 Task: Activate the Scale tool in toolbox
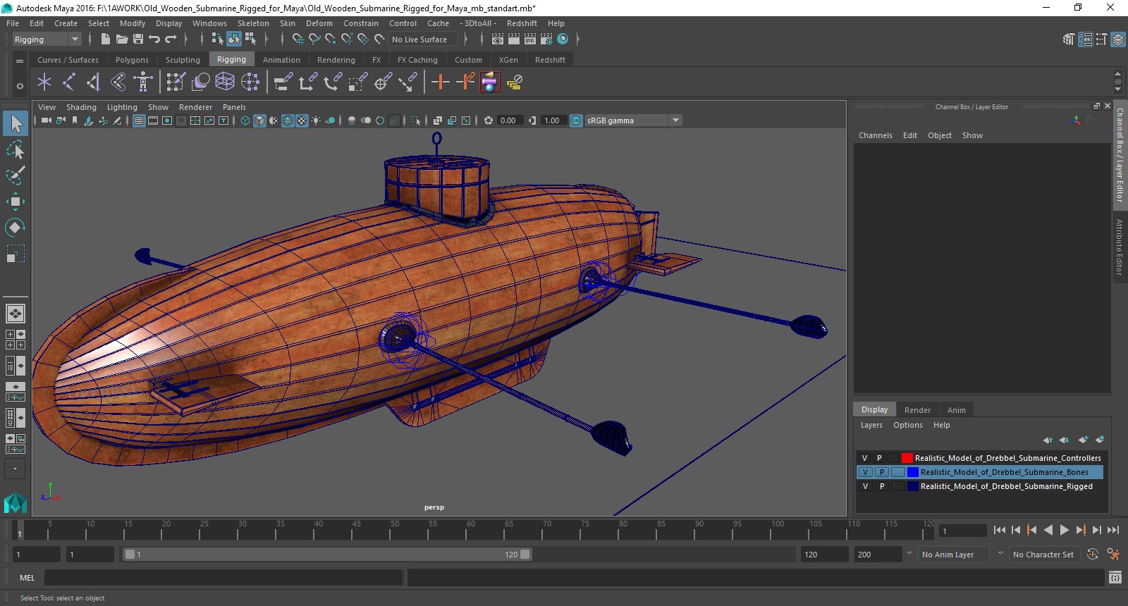point(16,253)
